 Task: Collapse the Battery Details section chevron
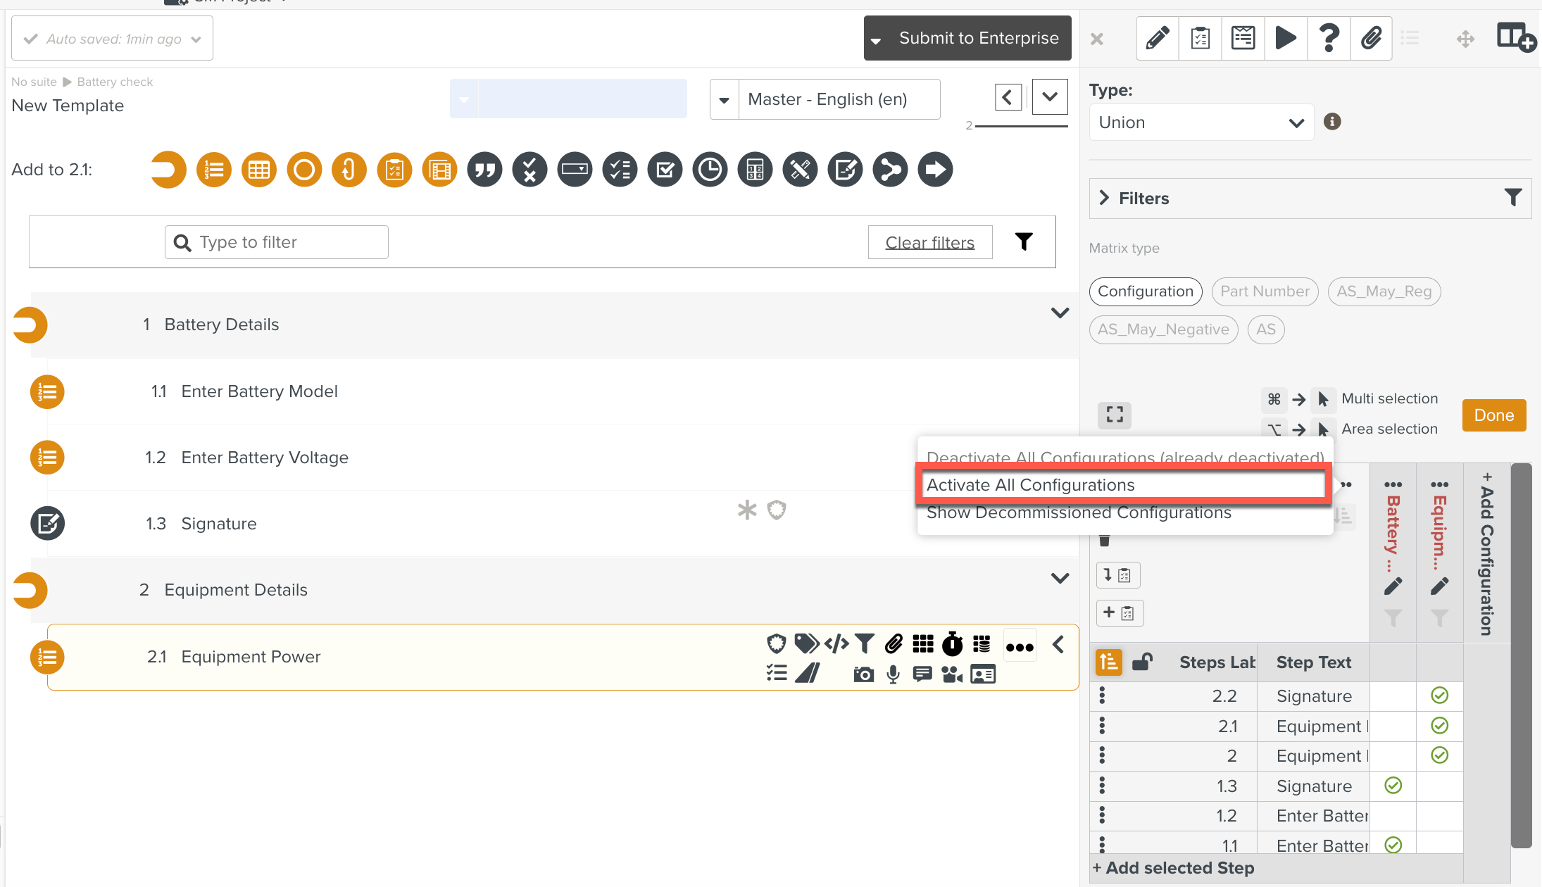point(1060,313)
